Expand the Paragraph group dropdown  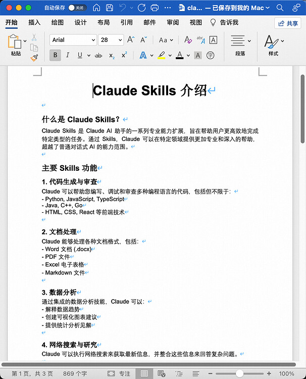click(x=249, y=41)
